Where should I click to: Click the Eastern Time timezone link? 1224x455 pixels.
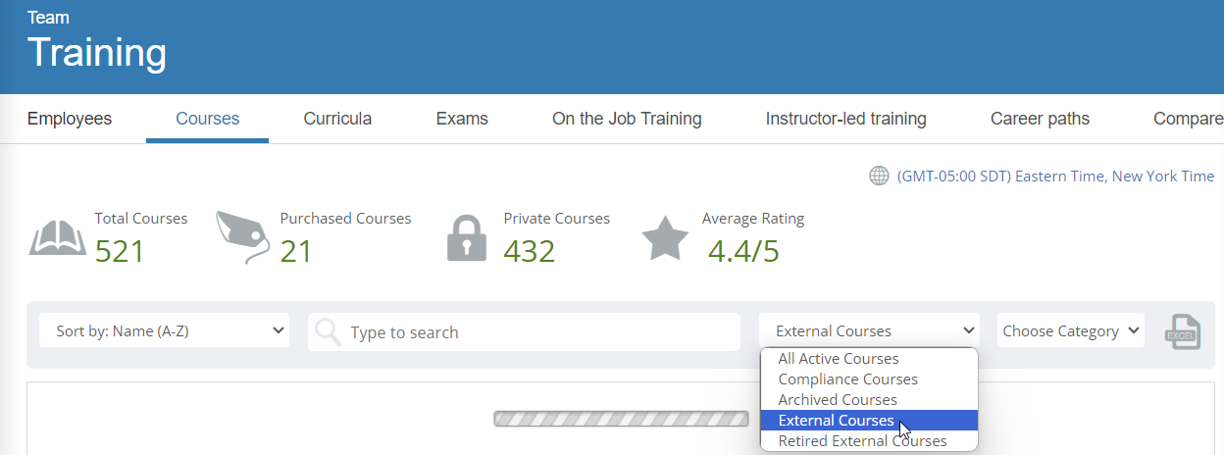pos(1055,177)
